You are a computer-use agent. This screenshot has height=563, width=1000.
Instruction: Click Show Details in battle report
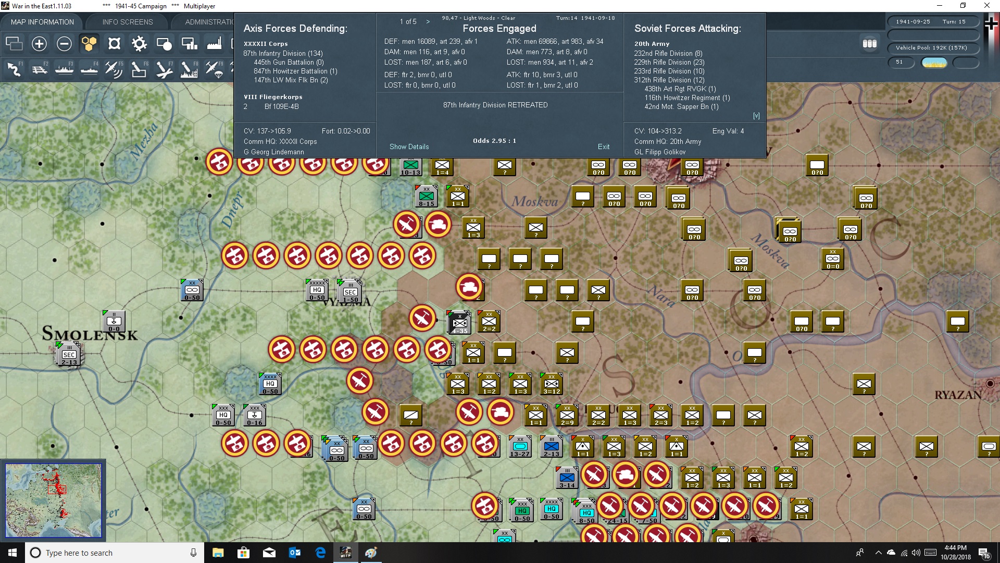click(x=409, y=146)
